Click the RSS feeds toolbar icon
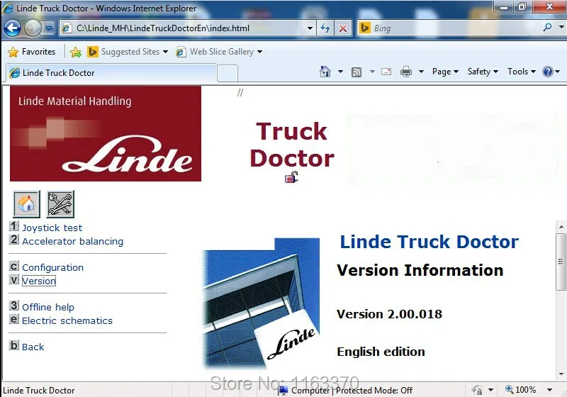 [x=357, y=72]
